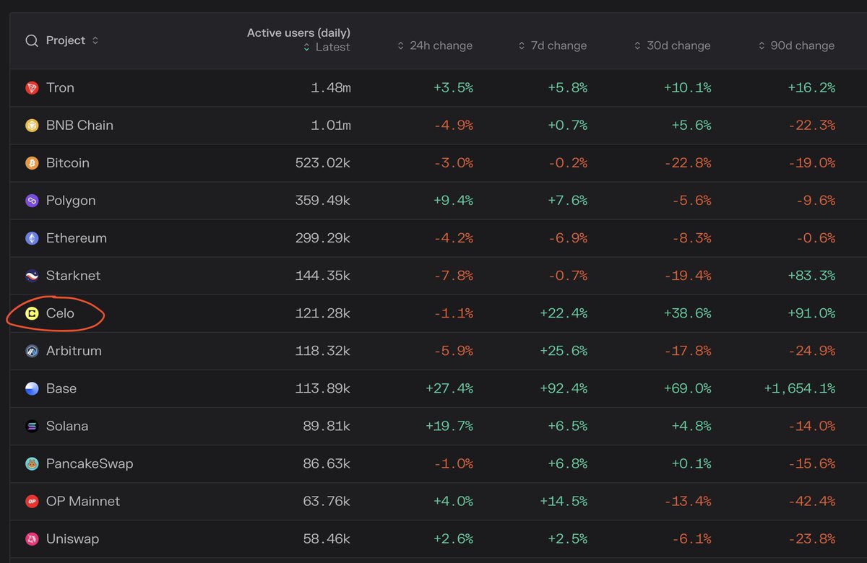Viewport: 867px width, 563px height.
Task: Open the Solana project name
Action: click(67, 426)
